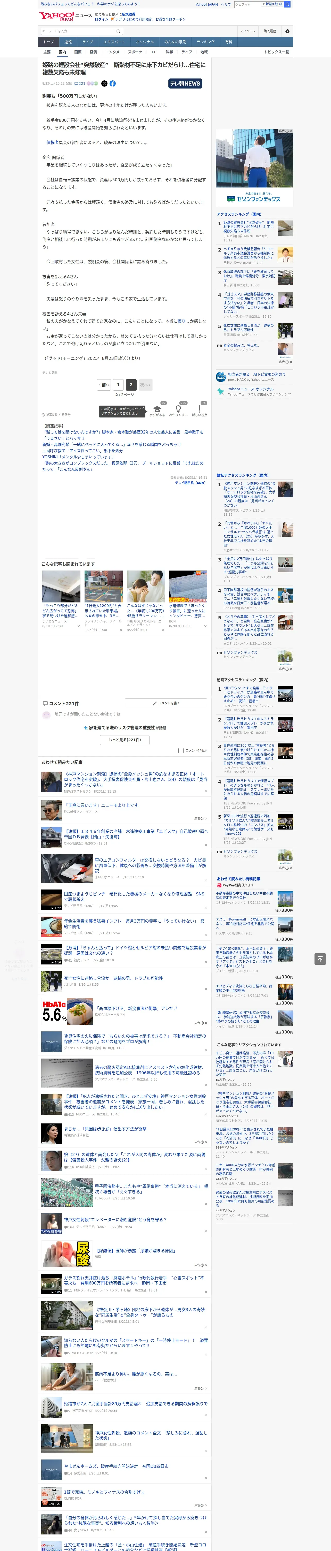Open the comment count bubble icon 221
Image resolution: width=331 pixels, height=1551 pixels.
pos(79,84)
